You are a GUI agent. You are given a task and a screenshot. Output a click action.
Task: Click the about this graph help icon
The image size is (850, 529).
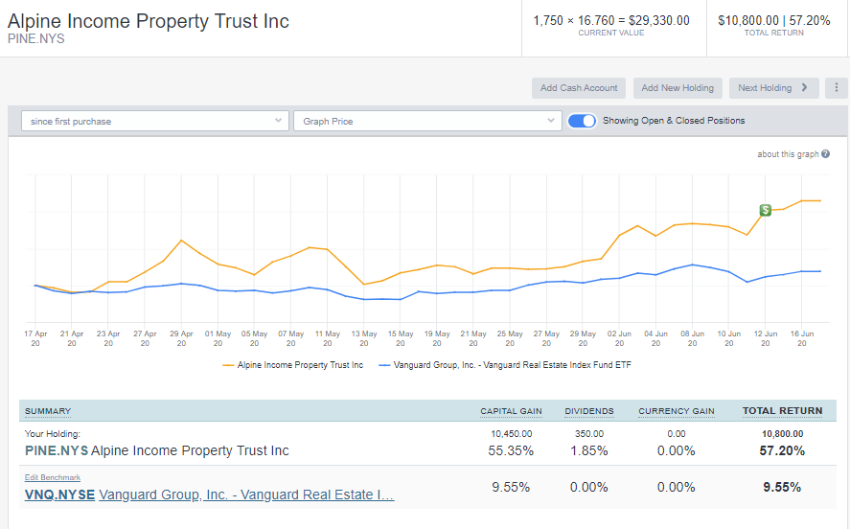tap(825, 154)
